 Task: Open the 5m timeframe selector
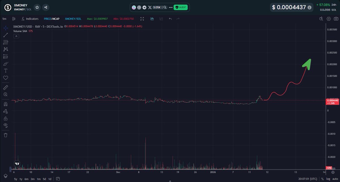click(4, 19)
